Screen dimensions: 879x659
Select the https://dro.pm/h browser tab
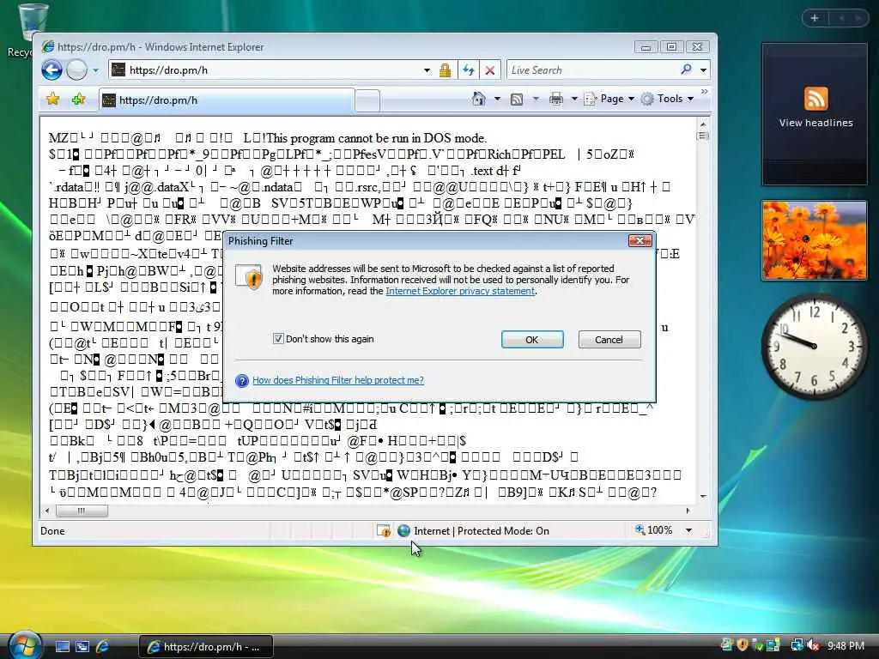[x=227, y=100]
